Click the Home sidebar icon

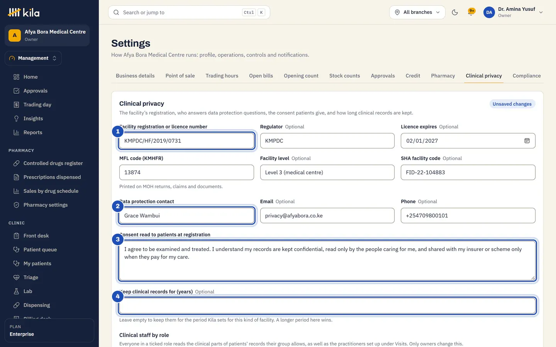pos(16,77)
